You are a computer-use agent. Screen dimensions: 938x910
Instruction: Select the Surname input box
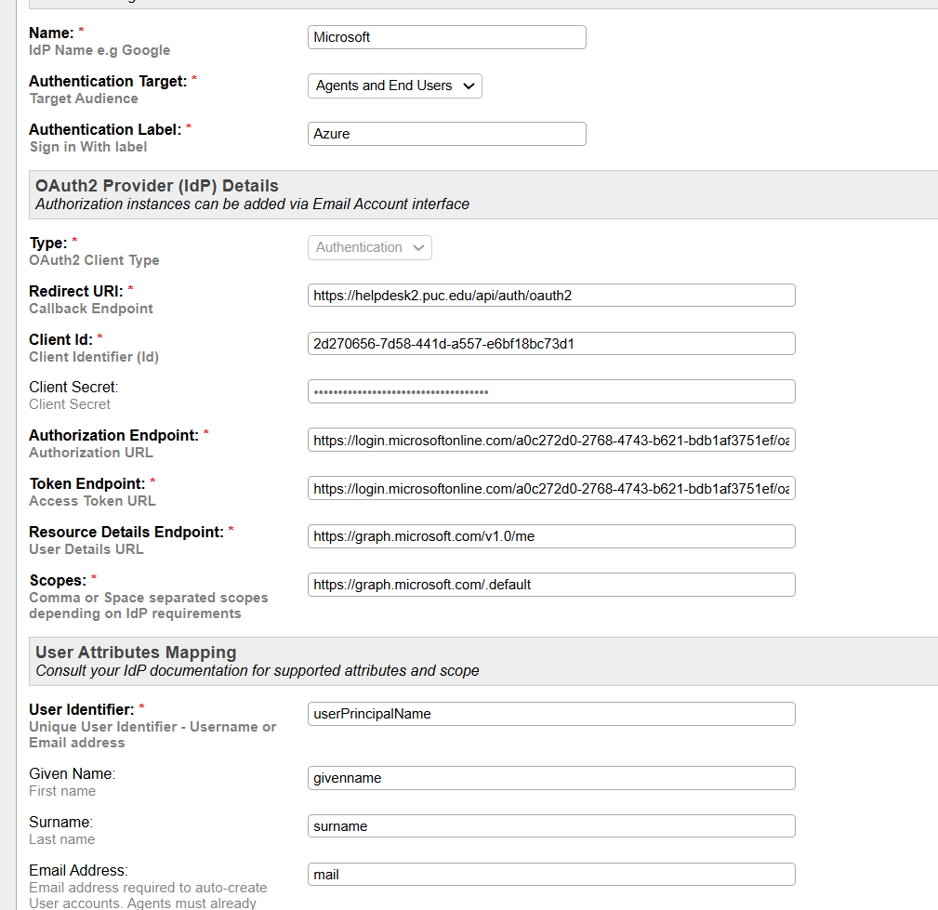pyautogui.click(x=550, y=826)
